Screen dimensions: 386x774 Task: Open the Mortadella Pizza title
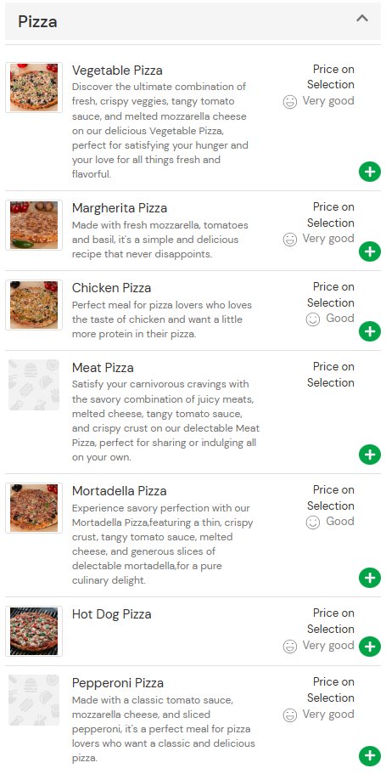click(120, 491)
